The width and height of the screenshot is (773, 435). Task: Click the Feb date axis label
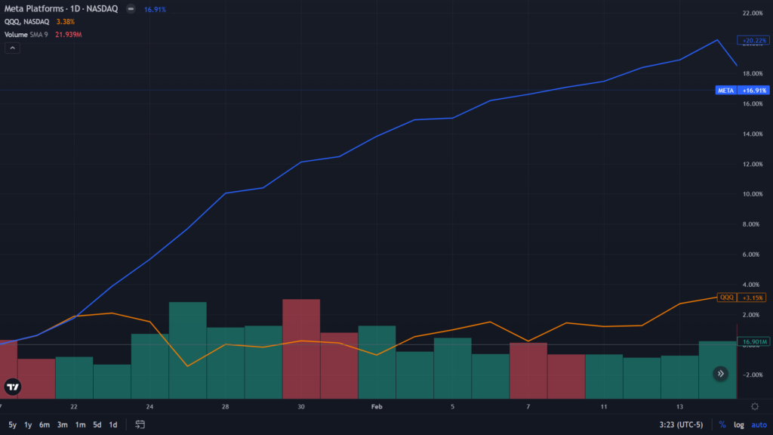377,406
